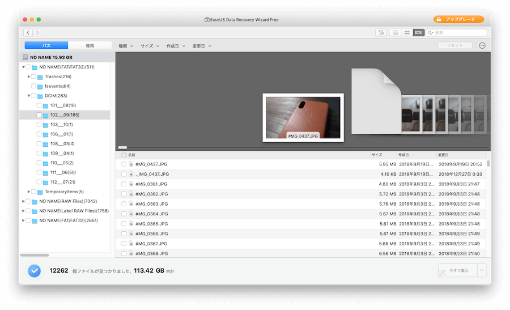Viewport: 510px width, 310px height.
Task: Select the 112__07(21) folder row
Action: point(65,182)
